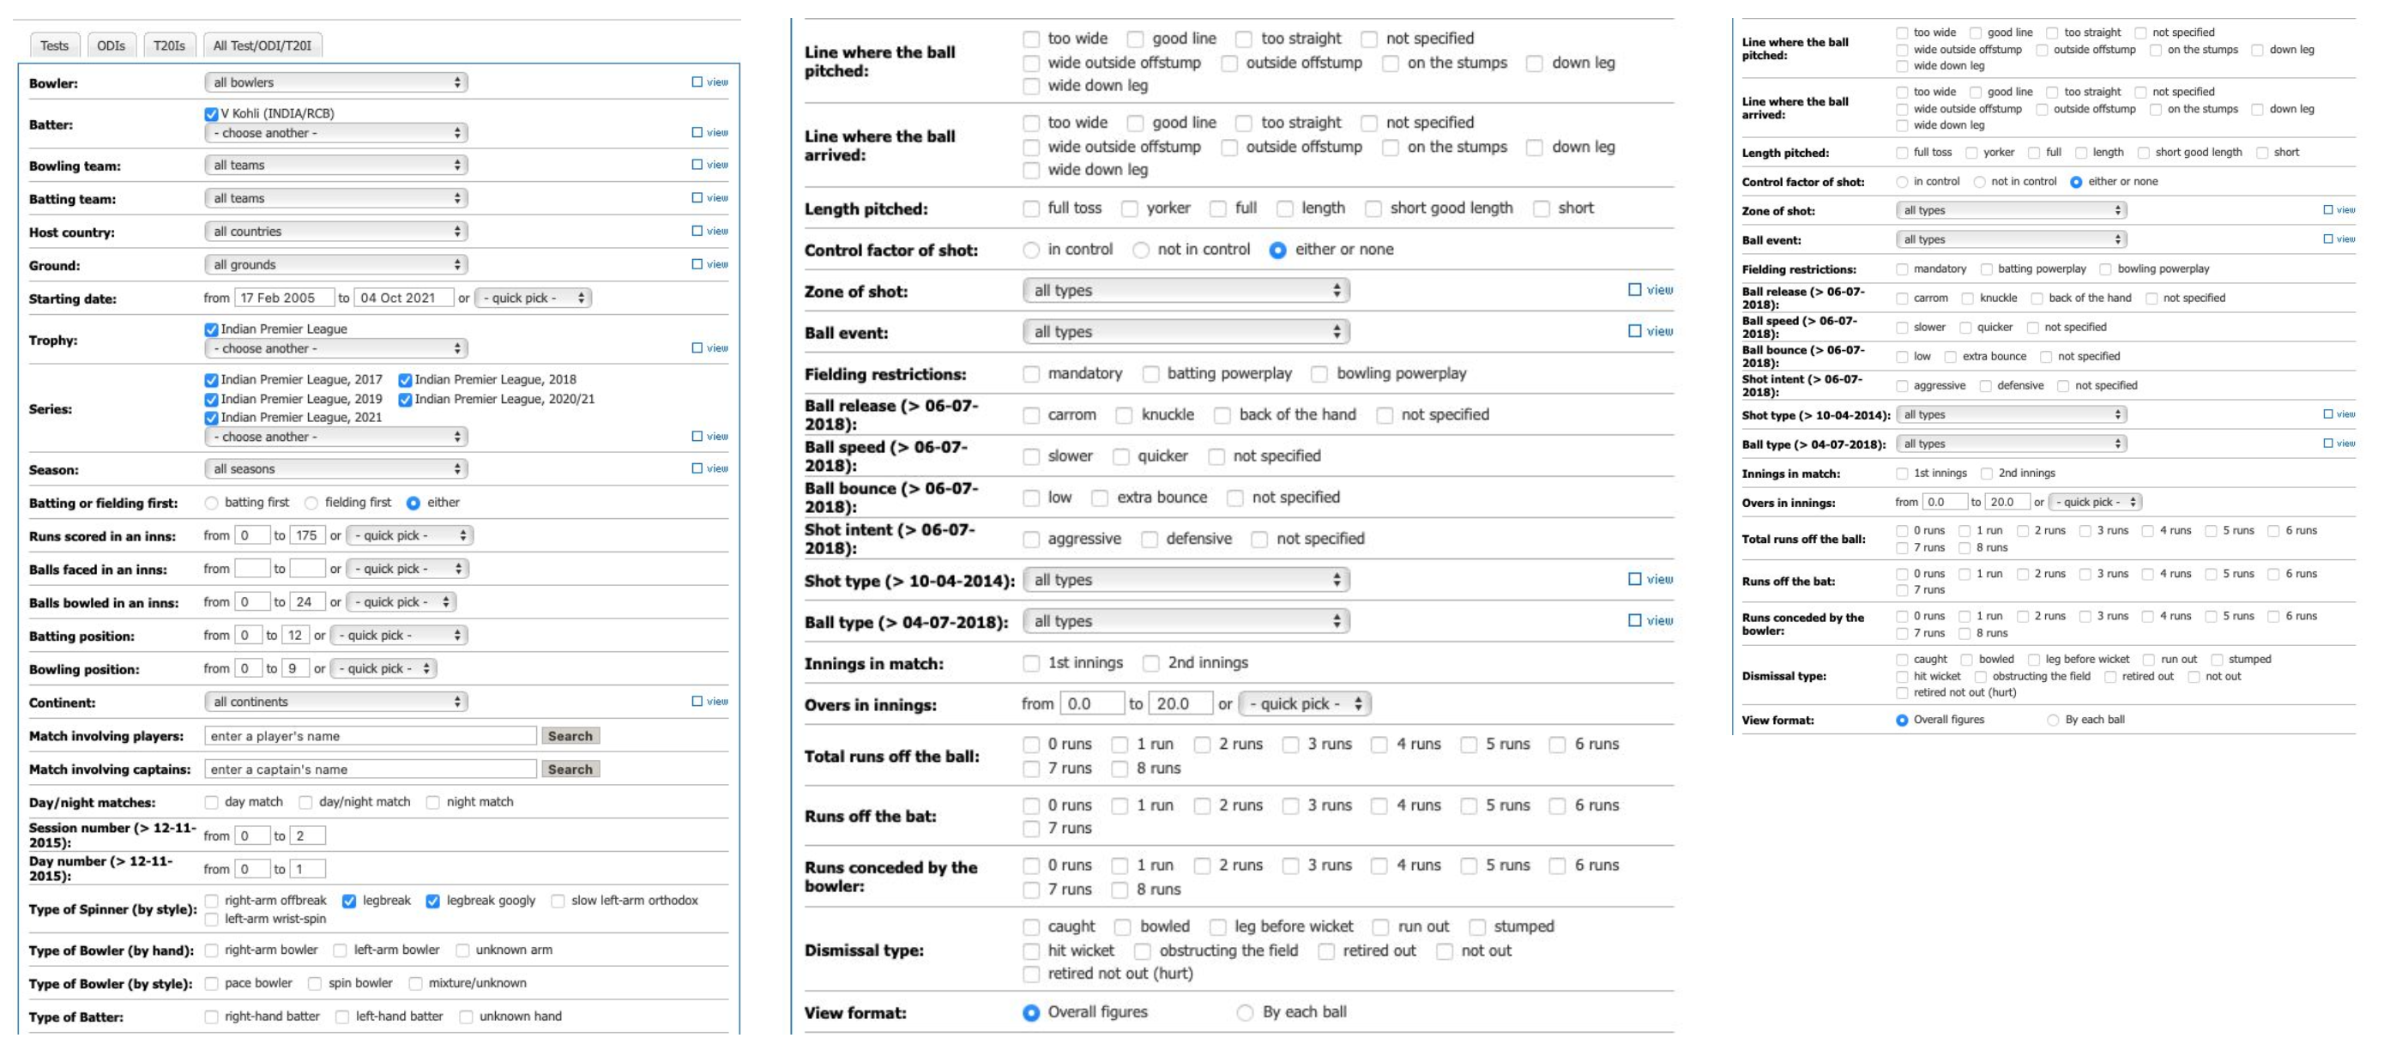Select the batting first radio button
2390x1062 pixels.
point(212,503)
